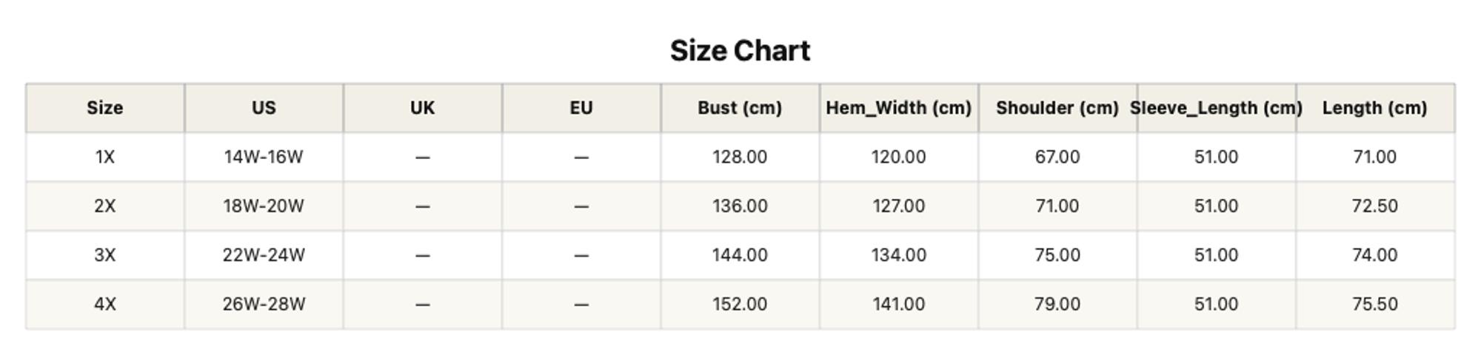
Task: Select bust value 152.00
Action: [x=740, y=304]
